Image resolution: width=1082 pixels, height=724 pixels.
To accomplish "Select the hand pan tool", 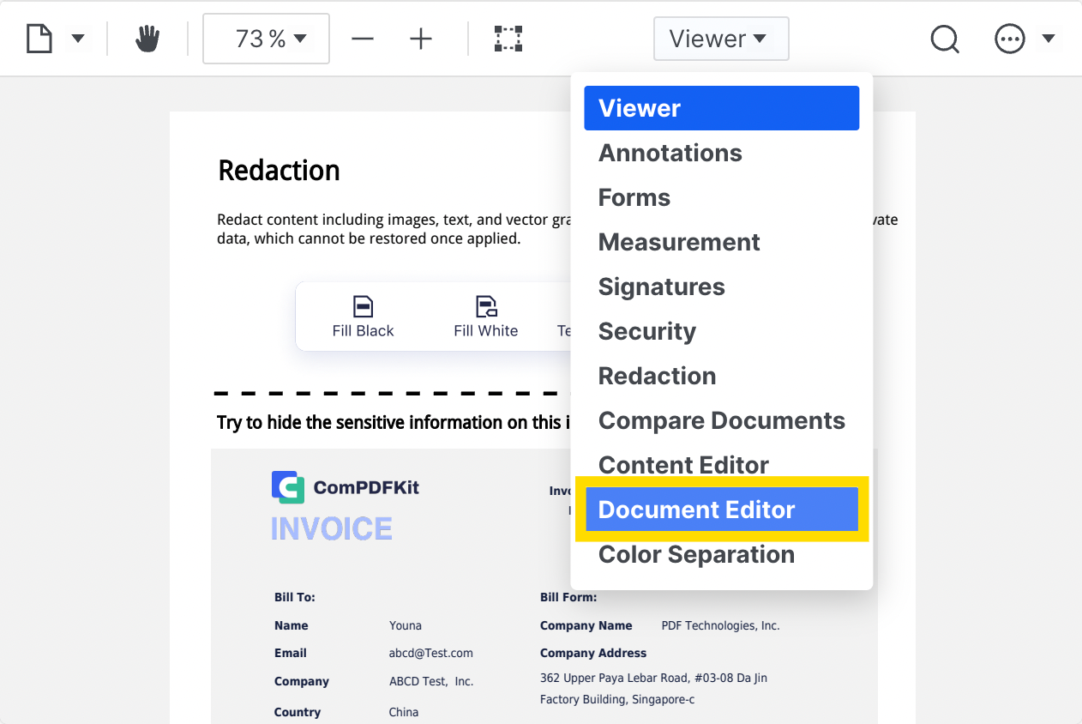I will click(147, 39).
